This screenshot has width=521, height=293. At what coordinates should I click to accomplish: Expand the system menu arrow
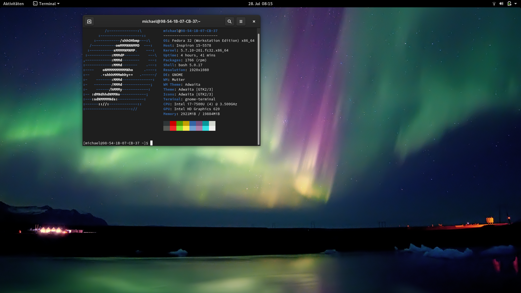(x=515, y=4)
